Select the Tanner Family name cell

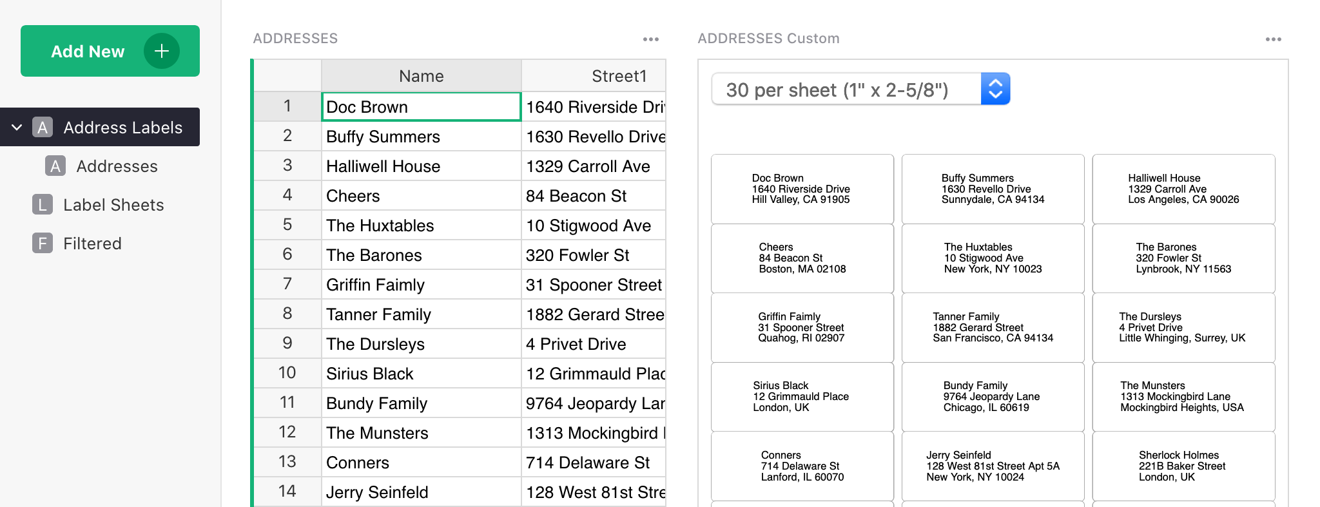[422, 314]
